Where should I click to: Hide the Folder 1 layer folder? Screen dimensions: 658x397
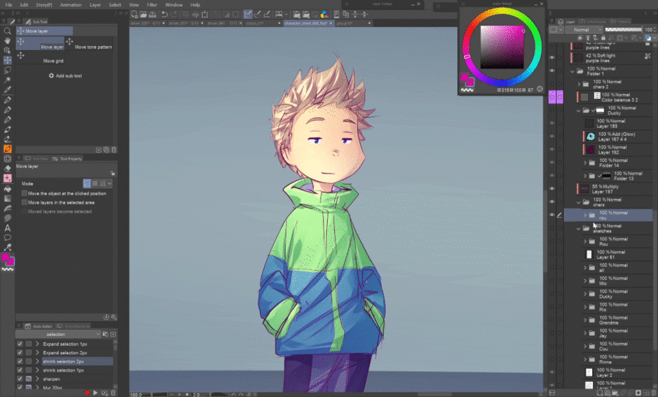point(552,71)
